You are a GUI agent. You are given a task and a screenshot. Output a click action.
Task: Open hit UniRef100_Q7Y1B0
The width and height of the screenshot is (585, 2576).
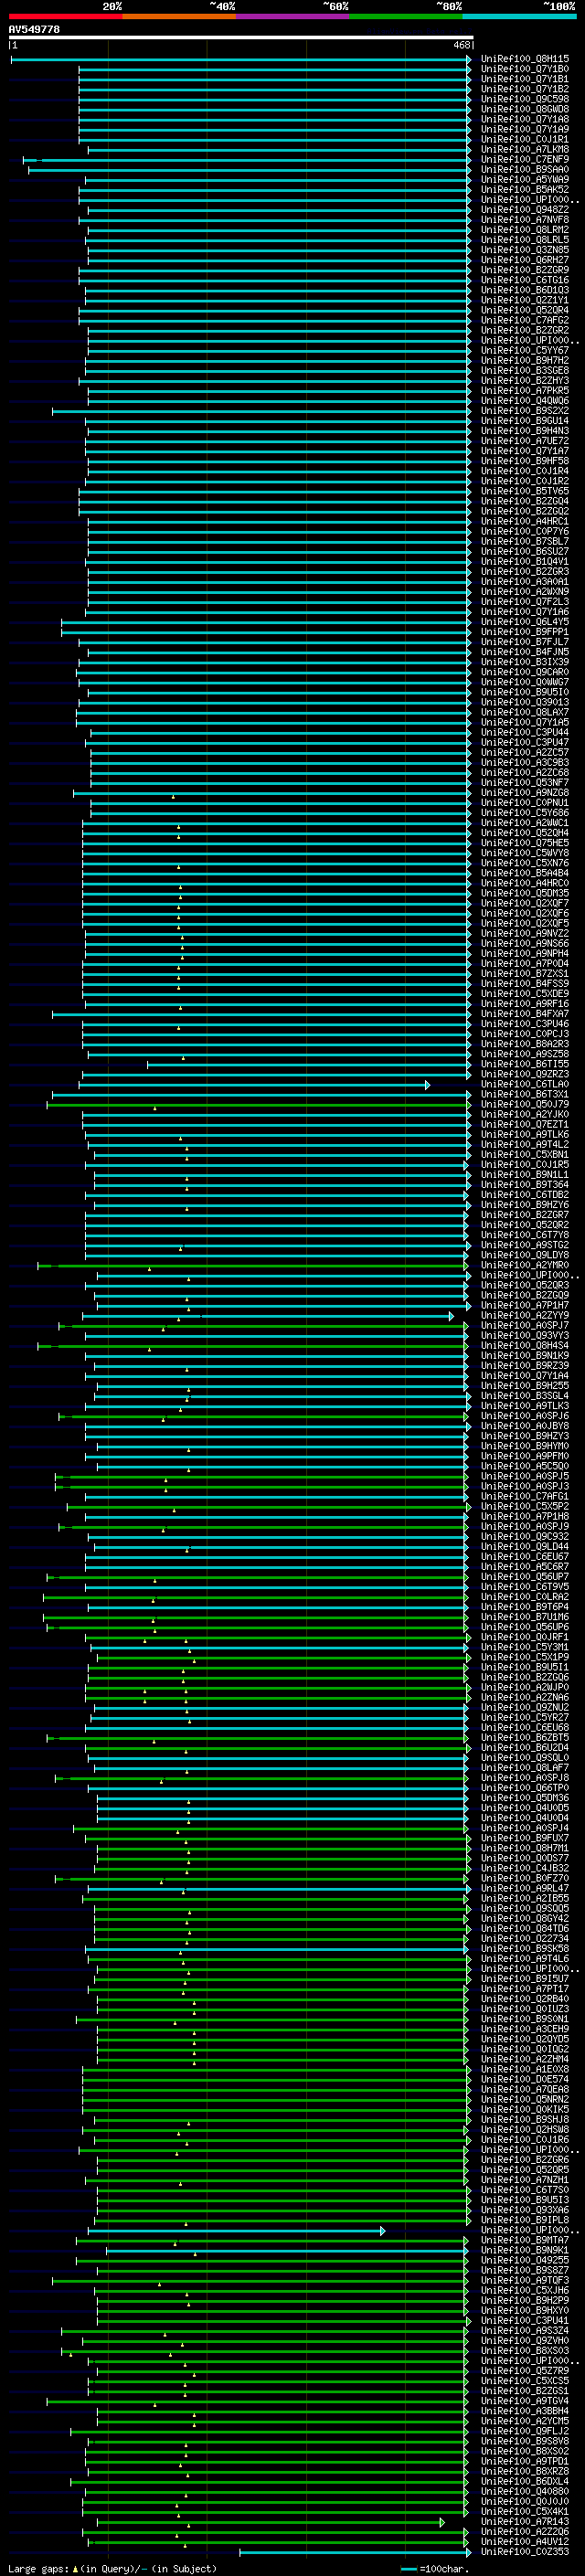pyautogui.click(x=525, y=70)
